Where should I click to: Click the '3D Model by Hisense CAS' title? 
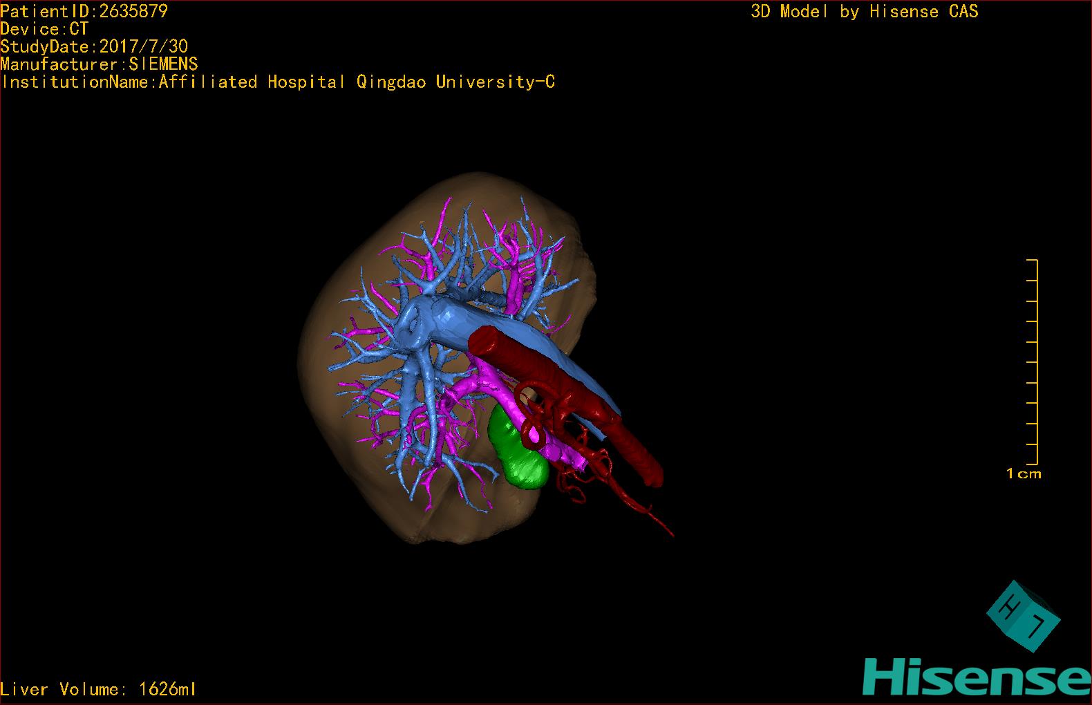pyautogui.click(x=865, y=11)
